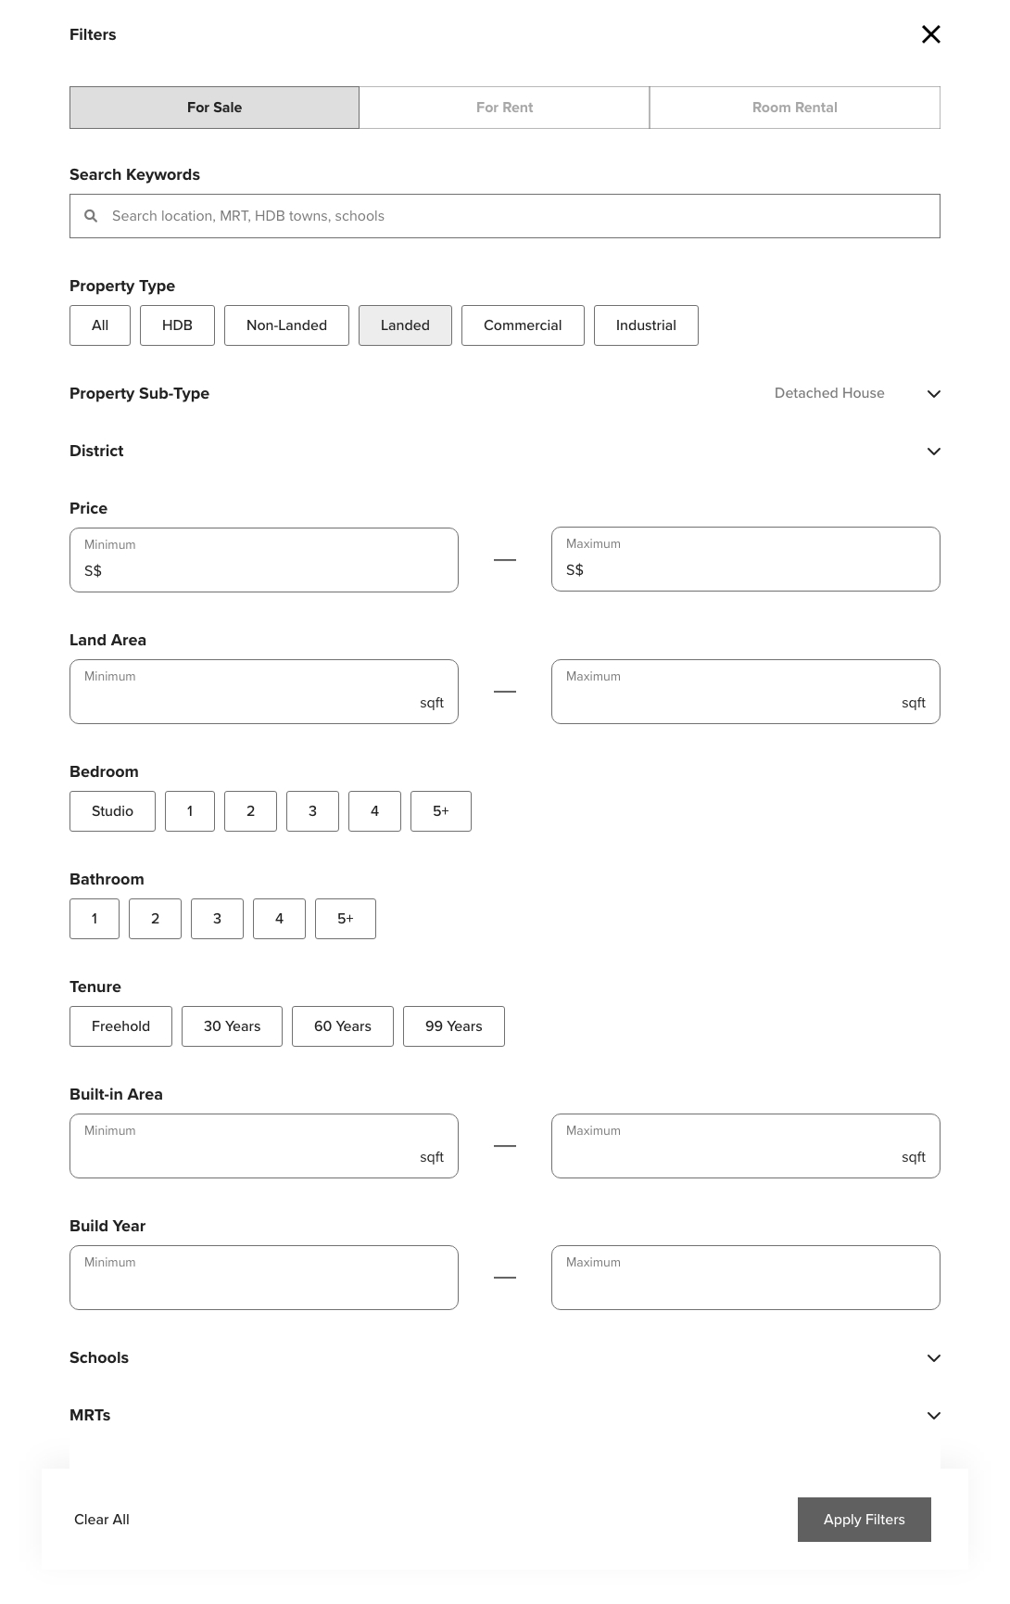
Task: Open Property Sub-Type dropdown chevron
Action: click(x=934, y=394)
